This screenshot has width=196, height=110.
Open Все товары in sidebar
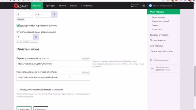point(156,46)
